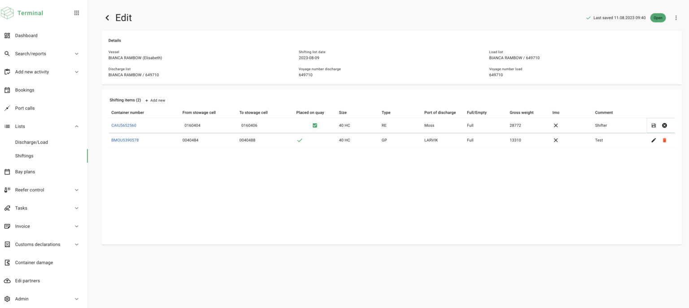Open the Edi partners section
Viewport: 689px width, 308px height.
(28, 280)
